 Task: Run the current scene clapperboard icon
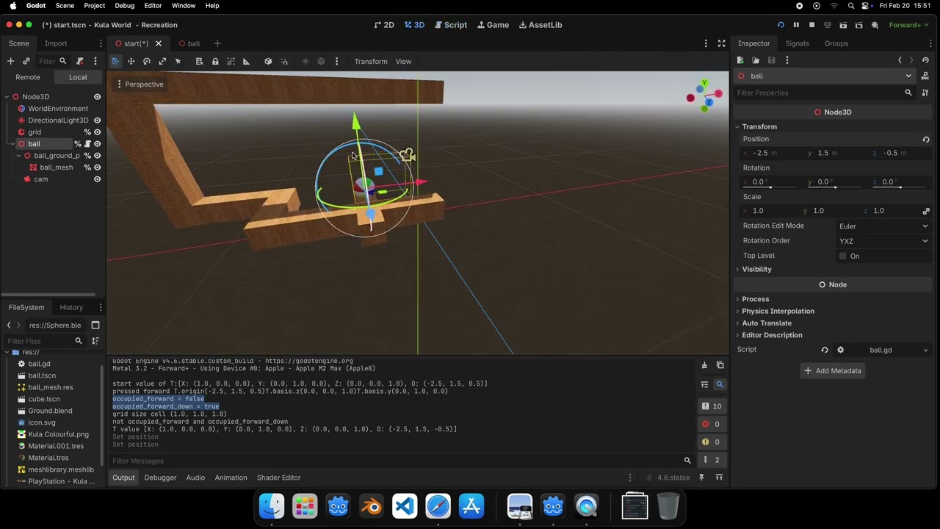843,25
